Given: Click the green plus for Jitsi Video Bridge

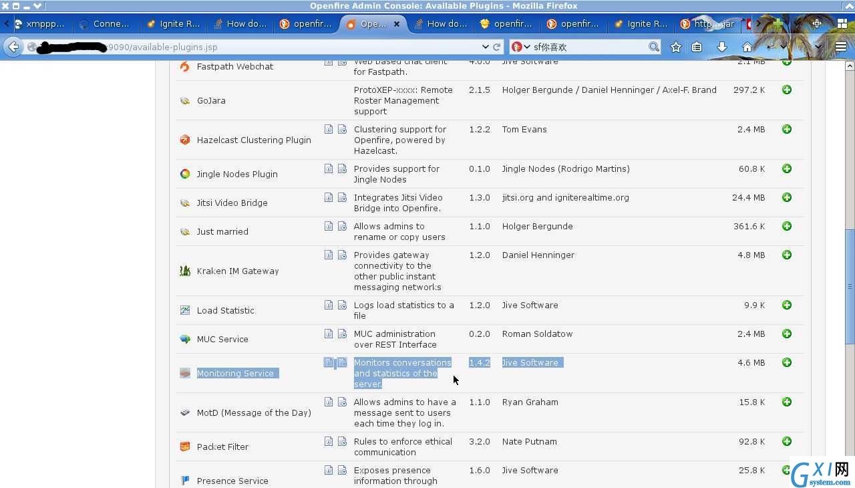Looking at the screenshot, I should pos(787,197).
